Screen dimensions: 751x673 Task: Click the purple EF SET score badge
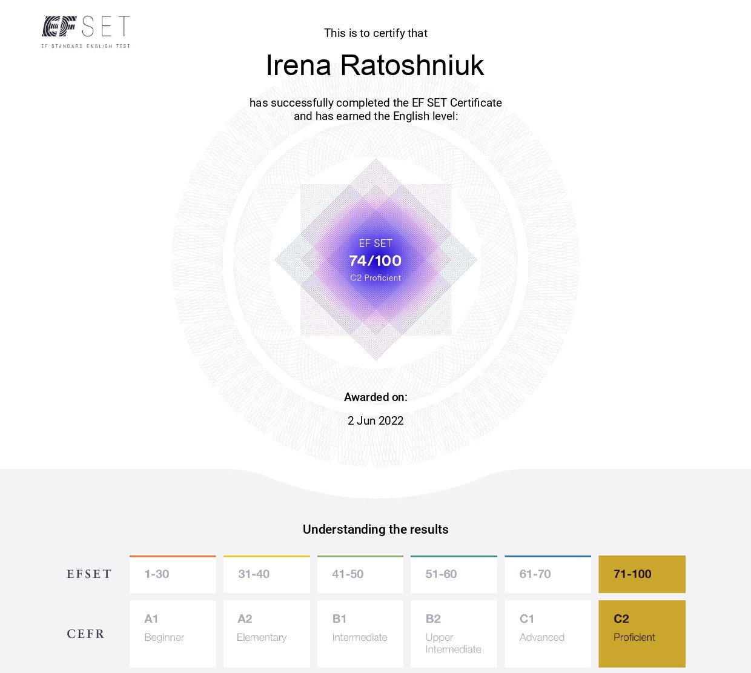point(376,260)
